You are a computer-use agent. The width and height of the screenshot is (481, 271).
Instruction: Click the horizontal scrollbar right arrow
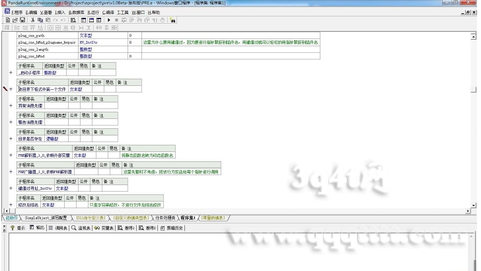pos(468,211)
